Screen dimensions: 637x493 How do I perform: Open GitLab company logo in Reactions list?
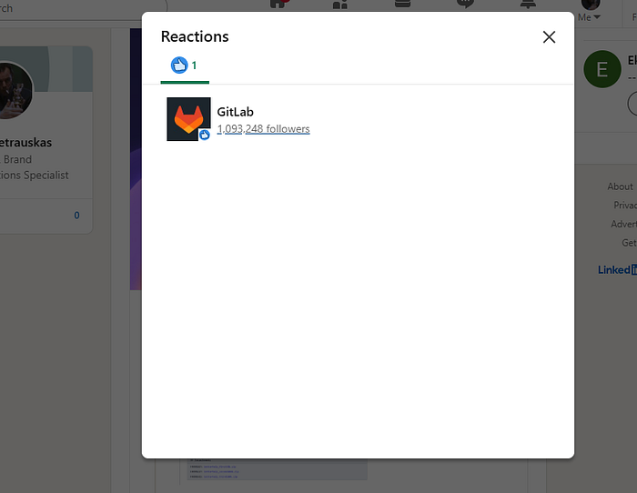(x=189, y=119)
